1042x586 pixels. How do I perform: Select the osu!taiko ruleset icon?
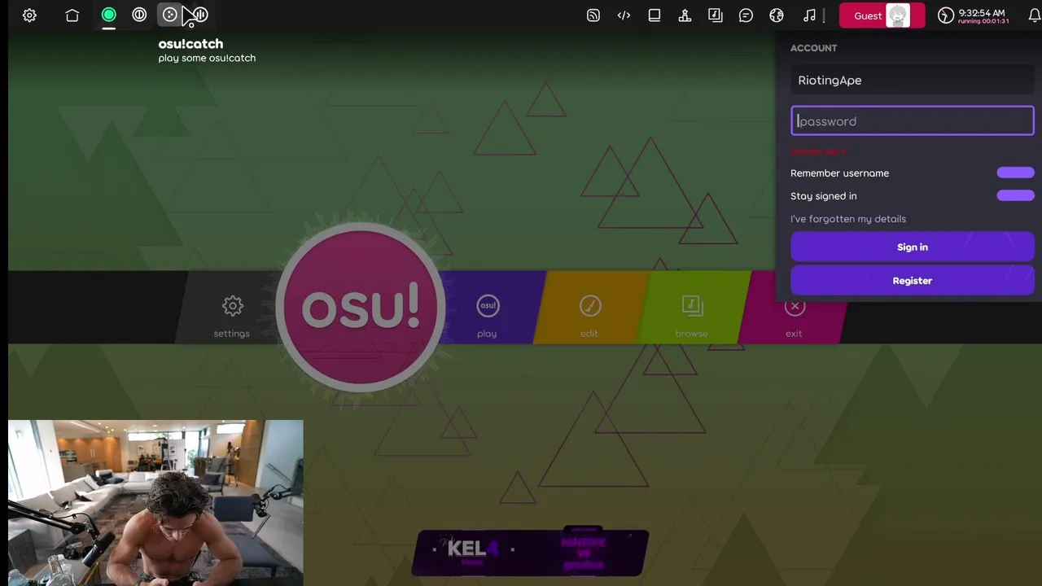coord(139,15)
